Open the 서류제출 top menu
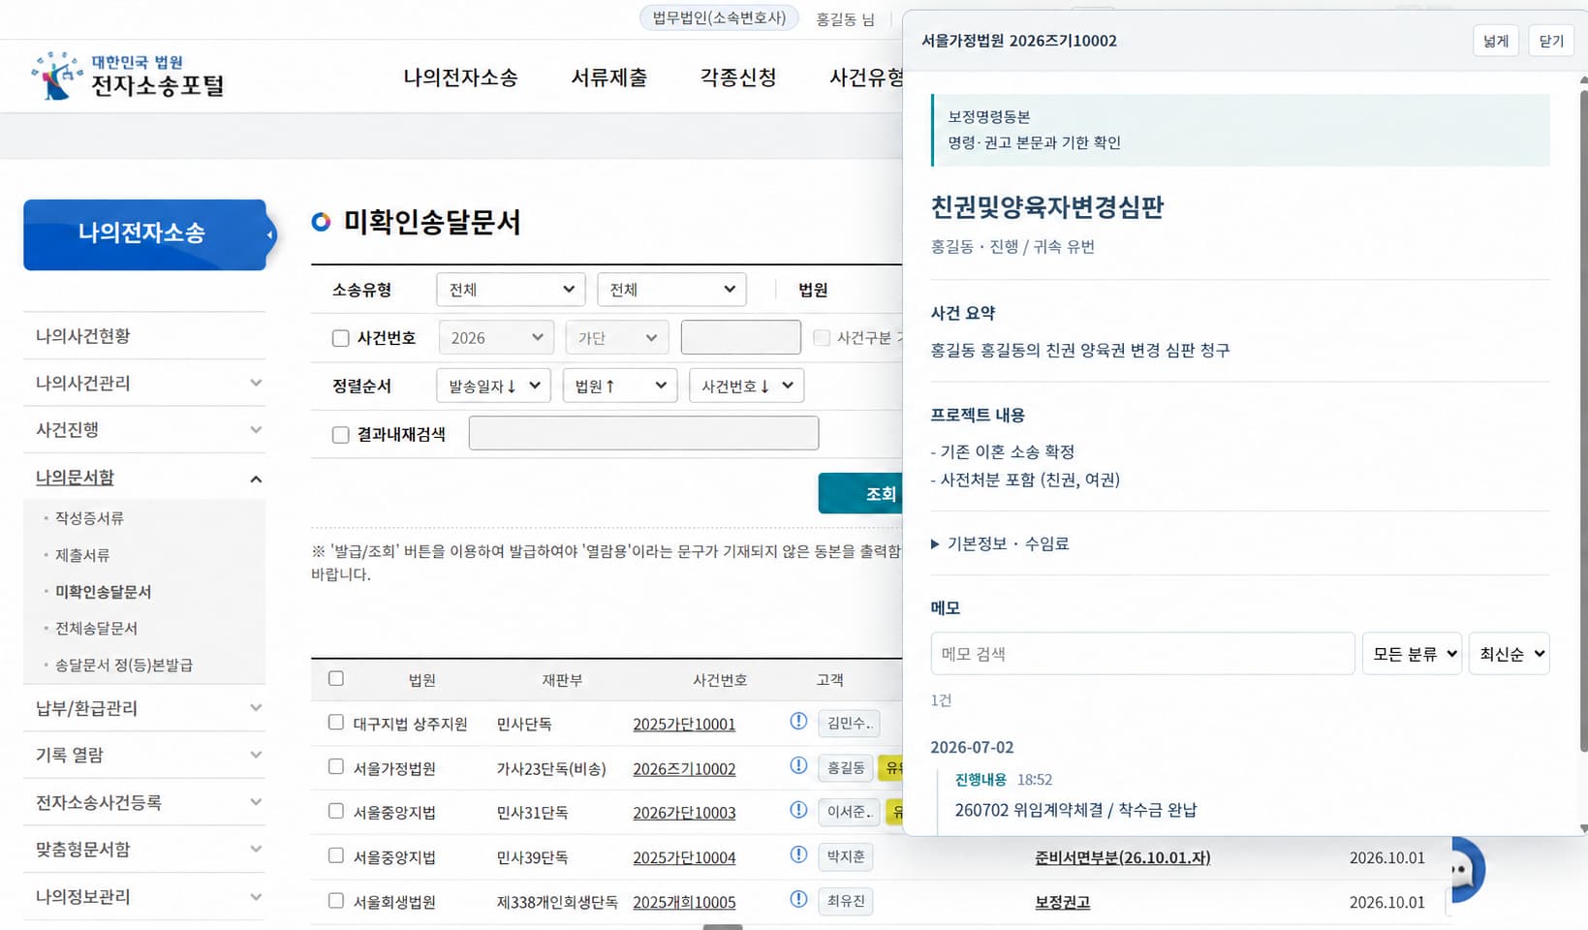Viewport: 1588px width, 930px height. 609,77
